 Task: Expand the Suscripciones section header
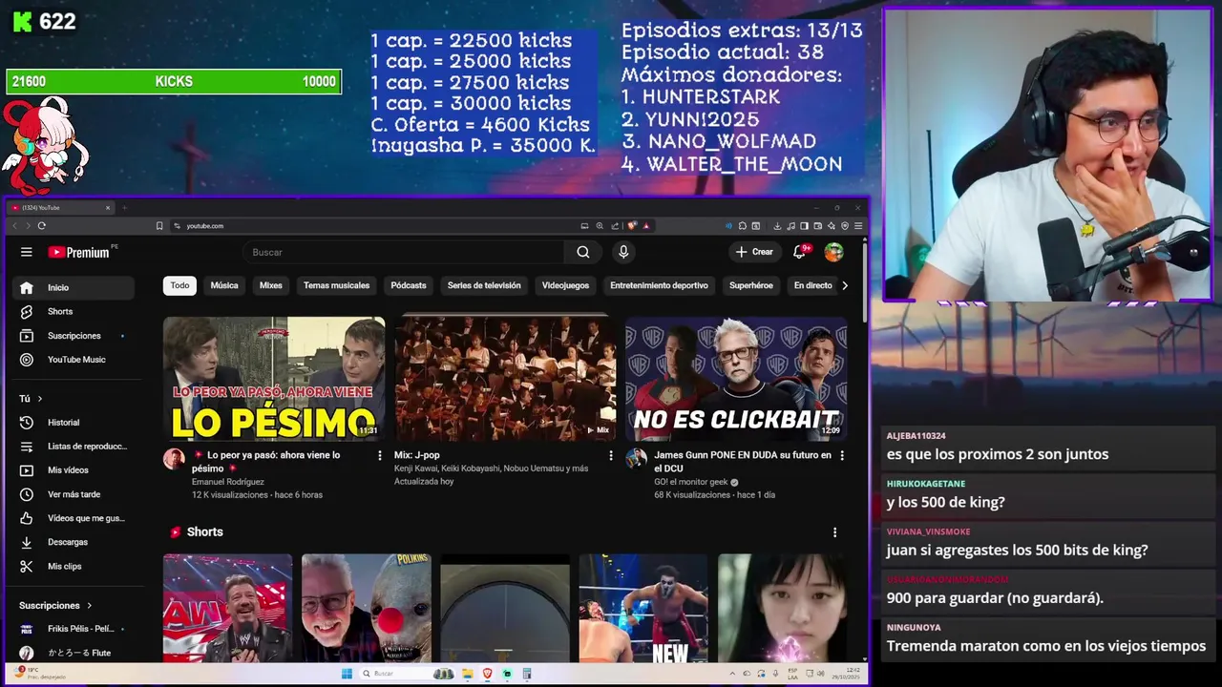click(55, 605)
